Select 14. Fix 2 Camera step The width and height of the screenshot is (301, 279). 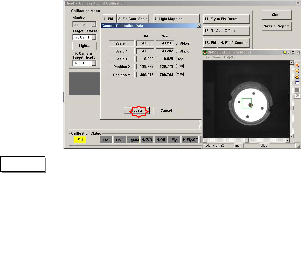coord(234,43)
